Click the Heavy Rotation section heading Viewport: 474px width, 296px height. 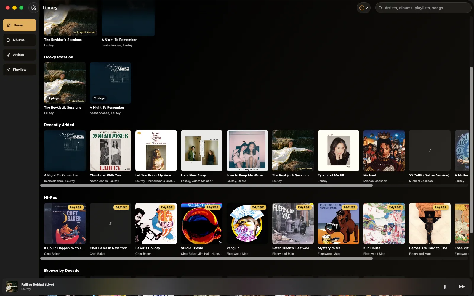59,57
